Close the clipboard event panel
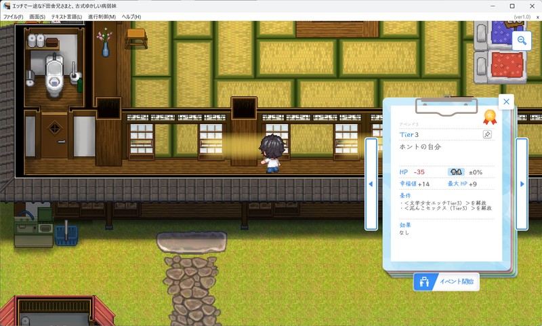This screenshot has height=326, width=542. click(x=506, y=102)
